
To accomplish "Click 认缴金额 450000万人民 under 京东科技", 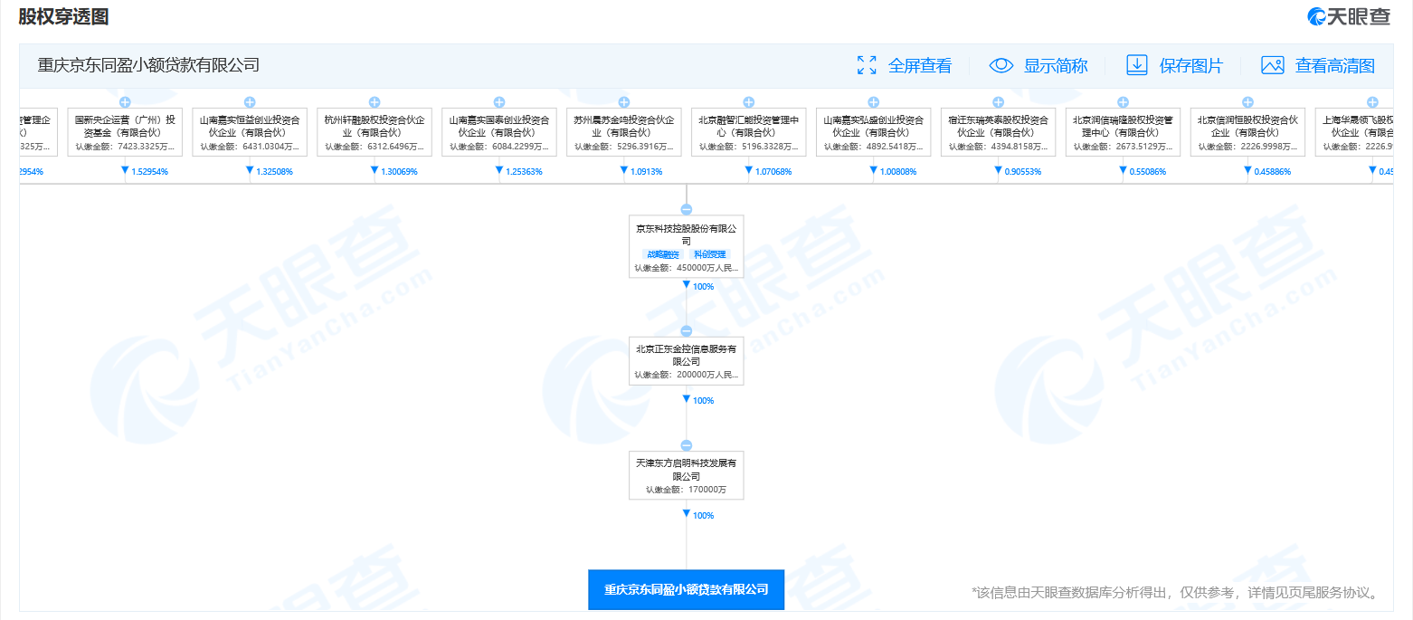I will pyautogui.click(x=687, y=268).
